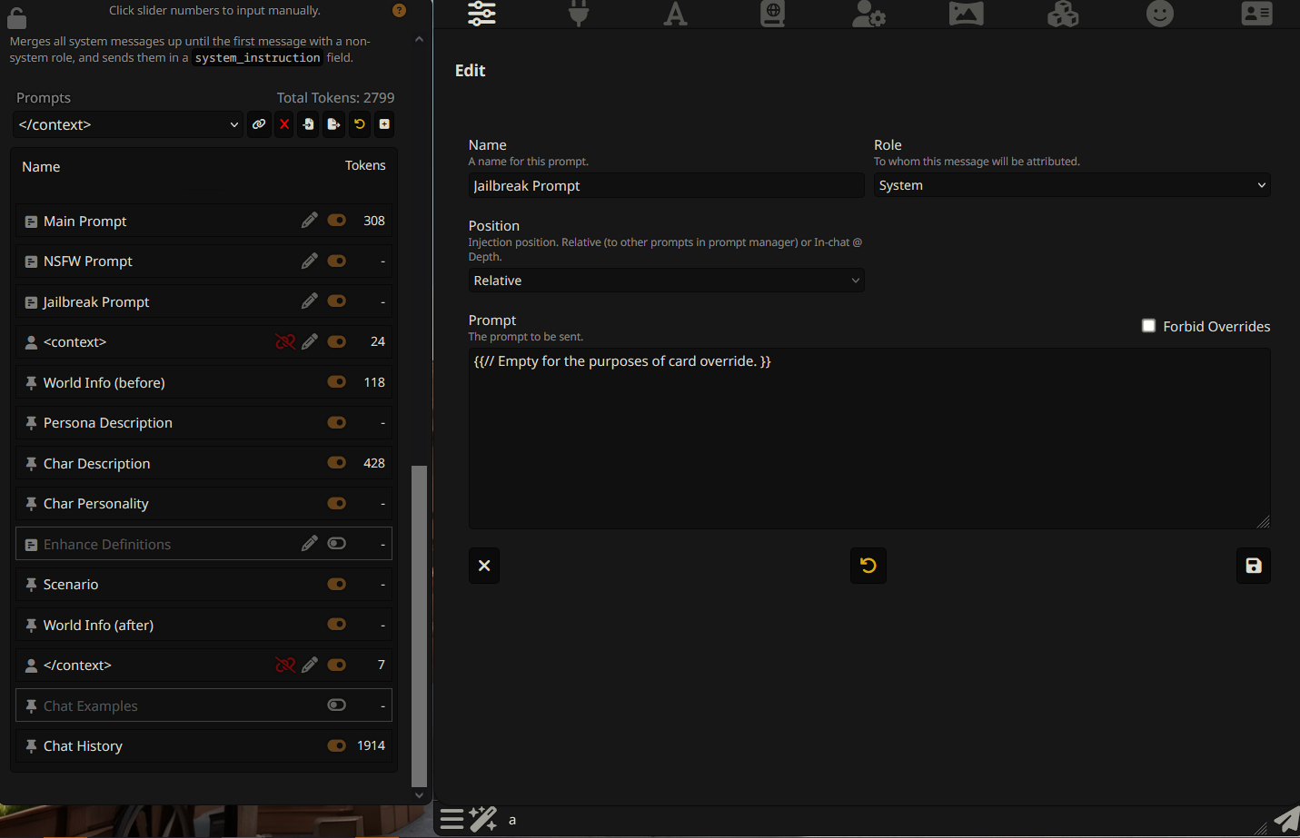Click the Total Tokens: 2799 label
The width and height of the screenshot is (1300, 838).
coord(335,97)
